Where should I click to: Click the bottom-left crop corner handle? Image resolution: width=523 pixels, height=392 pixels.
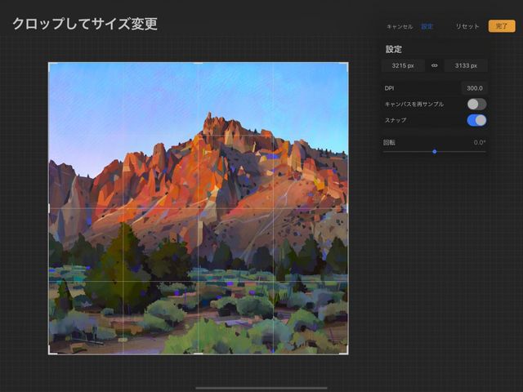(50, 353)
